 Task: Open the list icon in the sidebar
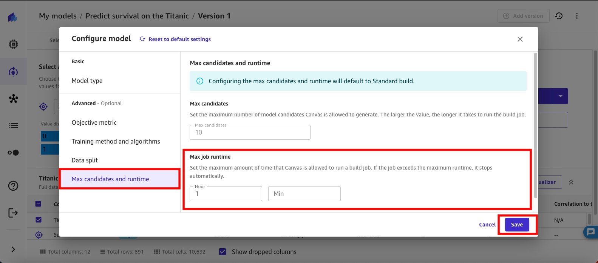coord(13,125)
